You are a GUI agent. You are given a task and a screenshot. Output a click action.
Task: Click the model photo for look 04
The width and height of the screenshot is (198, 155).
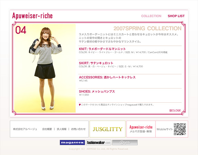(45, 68)
